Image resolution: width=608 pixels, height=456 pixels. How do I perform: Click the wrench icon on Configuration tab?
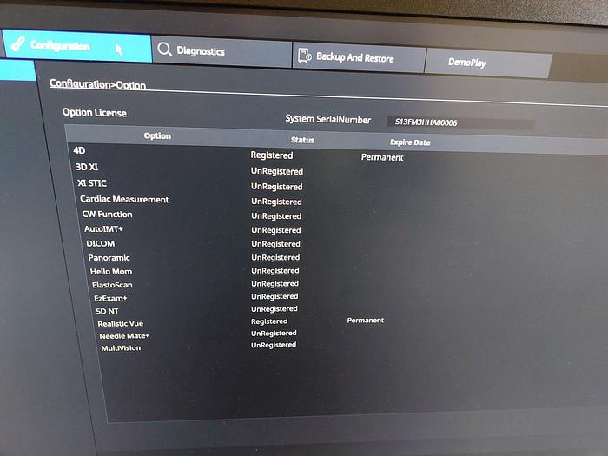click(x=17, y=44)
